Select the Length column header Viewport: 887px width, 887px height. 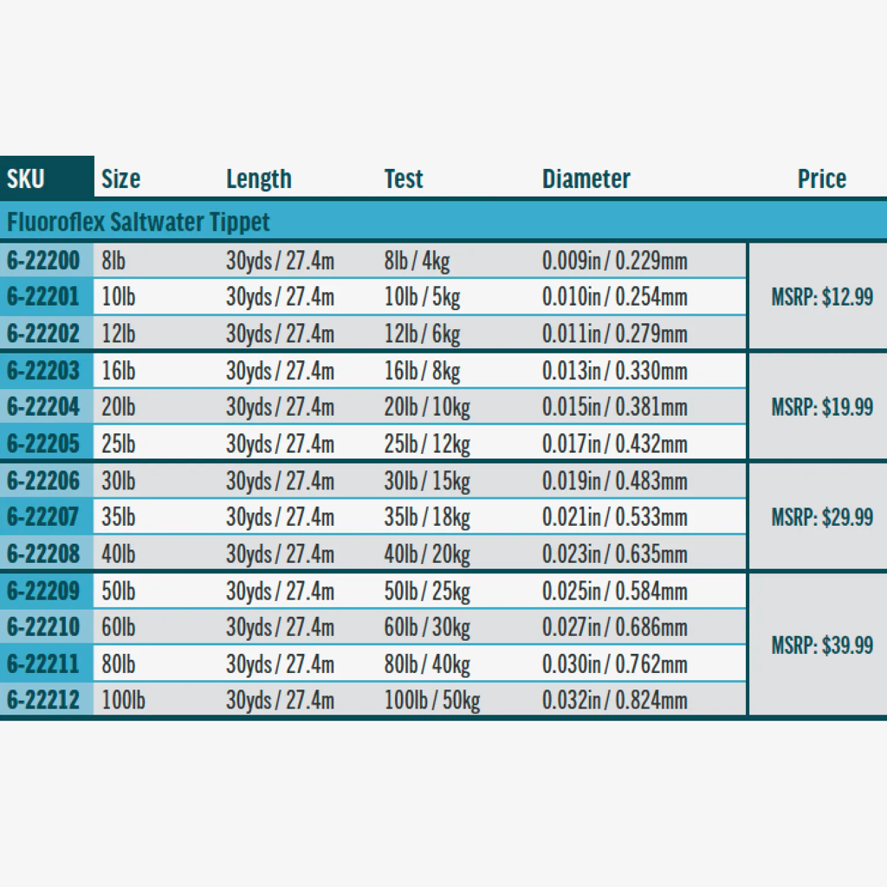[258, 179]
